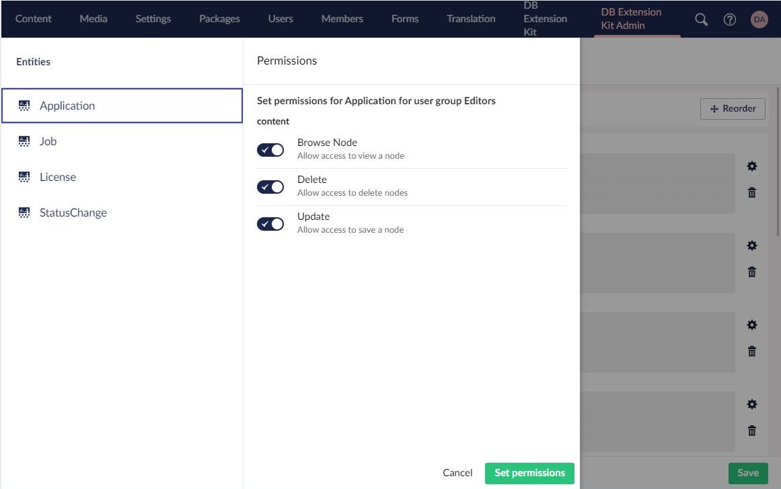The width and height of the screenshot is (781, 489).
Task: Switch to the Translation section
Action: [470, 18]
